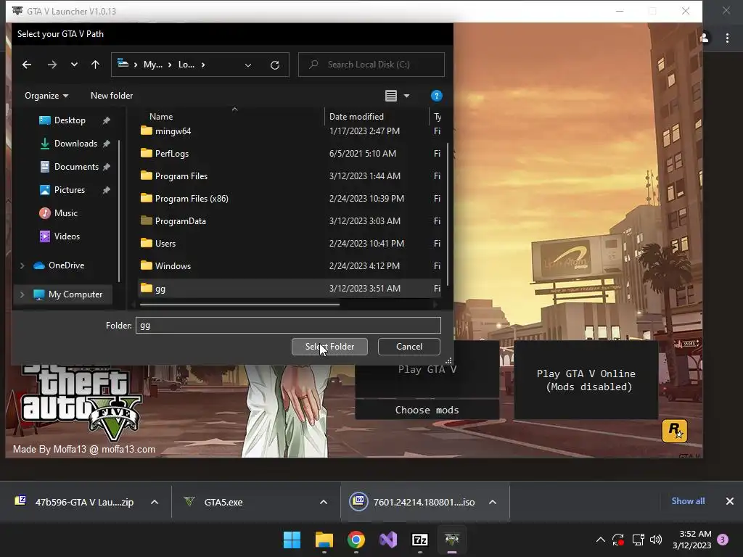Viewport: 743px width, 557px height.
Task: Open volume control in tray
Action: 656,540
